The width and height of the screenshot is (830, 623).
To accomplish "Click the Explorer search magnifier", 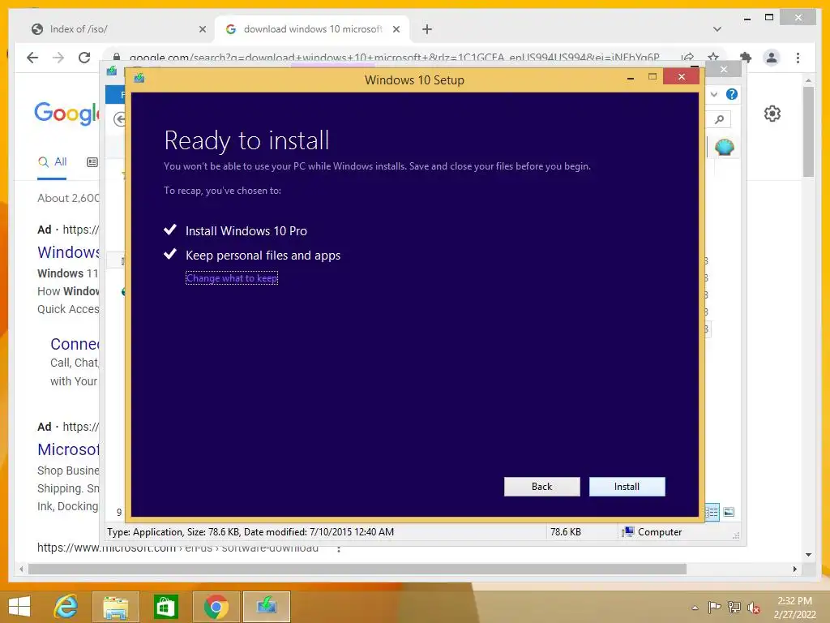I will [719, 119].
